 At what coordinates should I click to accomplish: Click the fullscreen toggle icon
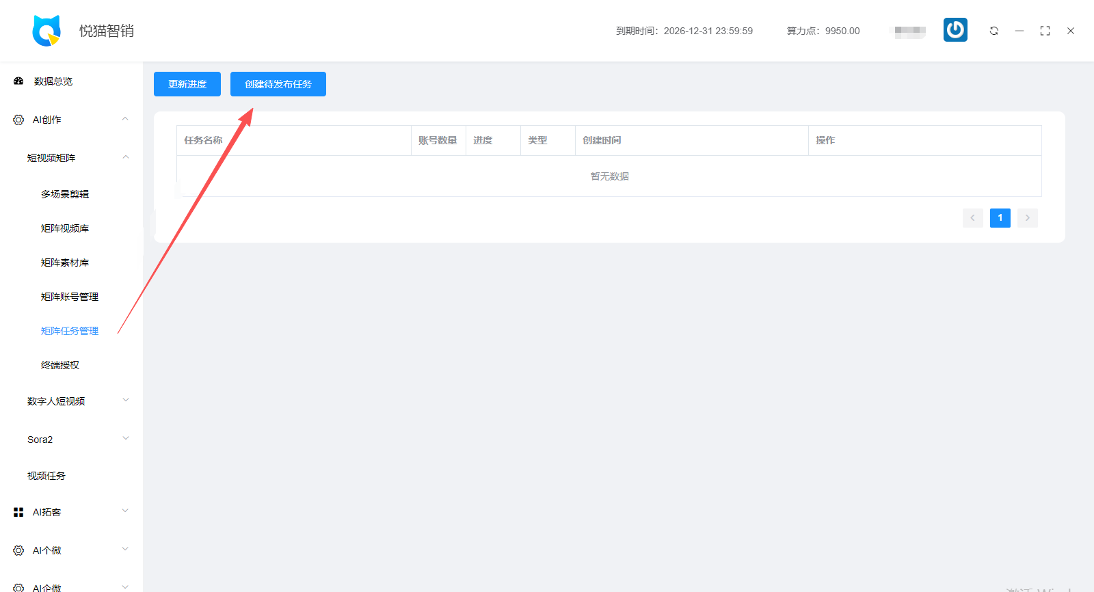coord(1045,31)
